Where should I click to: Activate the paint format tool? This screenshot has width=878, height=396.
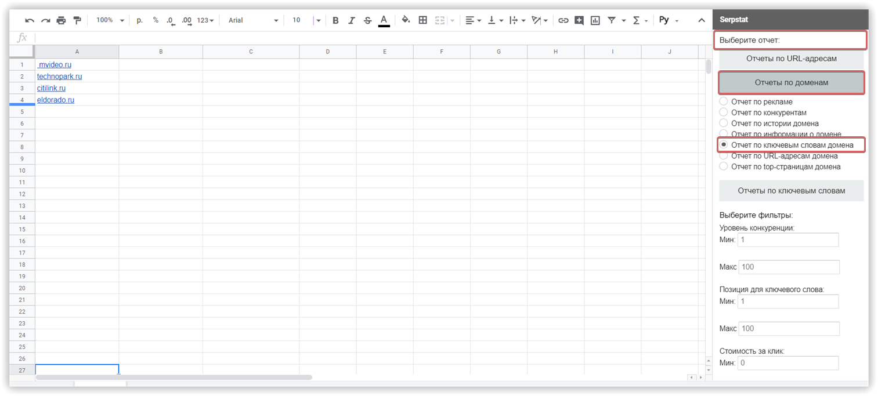(x=77, y=20)
